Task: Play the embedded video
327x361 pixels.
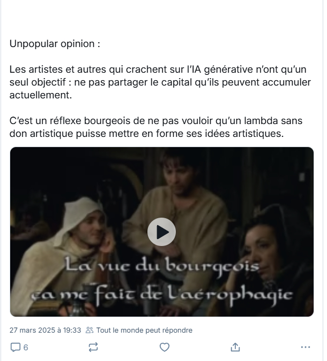Action: (x=161, y=232)
